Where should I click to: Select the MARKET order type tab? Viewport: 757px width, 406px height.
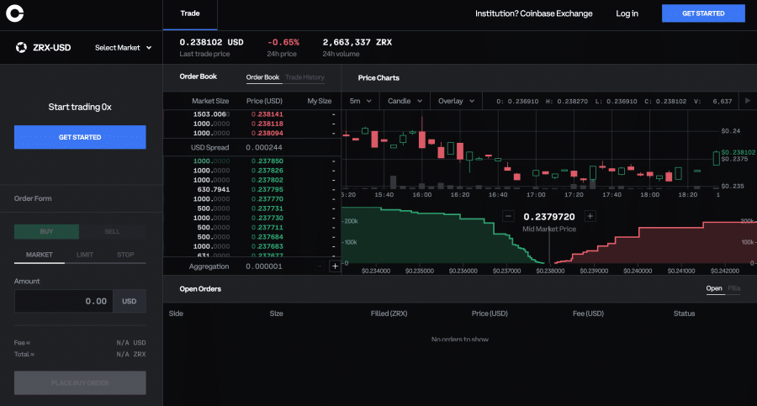point(39,255)
